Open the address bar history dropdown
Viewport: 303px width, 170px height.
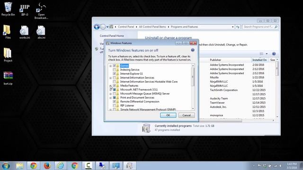click(232, 27)
